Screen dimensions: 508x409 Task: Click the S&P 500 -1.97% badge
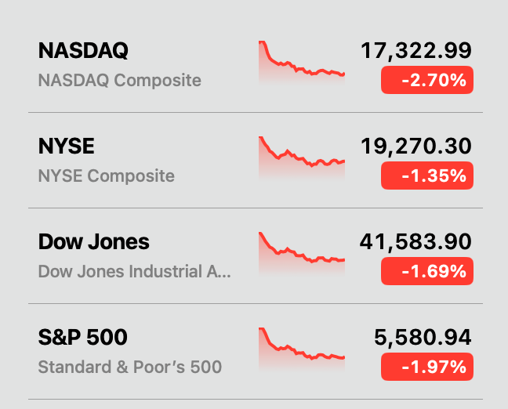coord(427,367)
